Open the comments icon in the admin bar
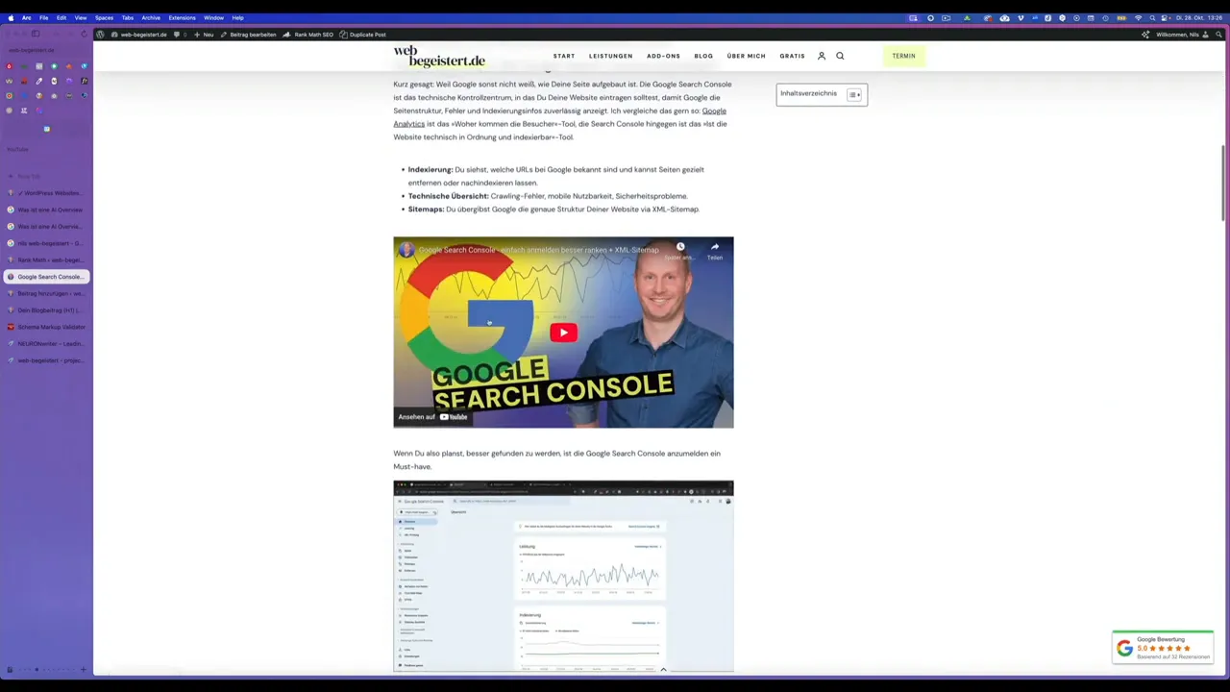This screenshot has height=692, width=1230. click(178, 35)
